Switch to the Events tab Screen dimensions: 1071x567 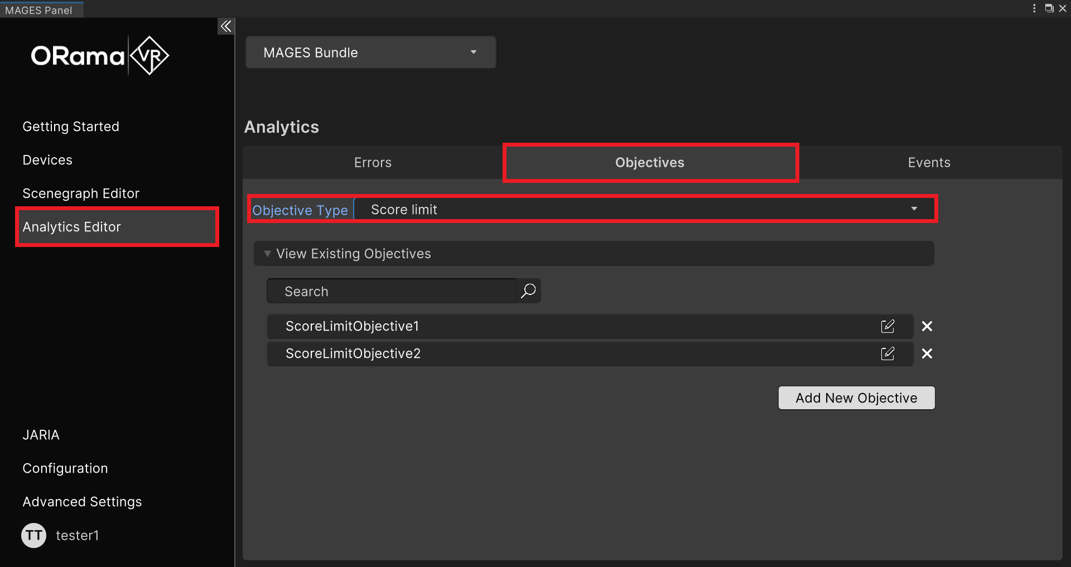(929, 163)
